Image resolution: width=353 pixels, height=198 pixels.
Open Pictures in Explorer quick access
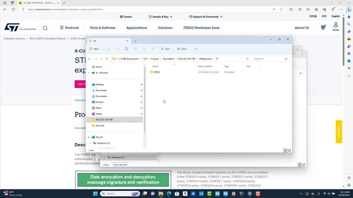[98, 102]
